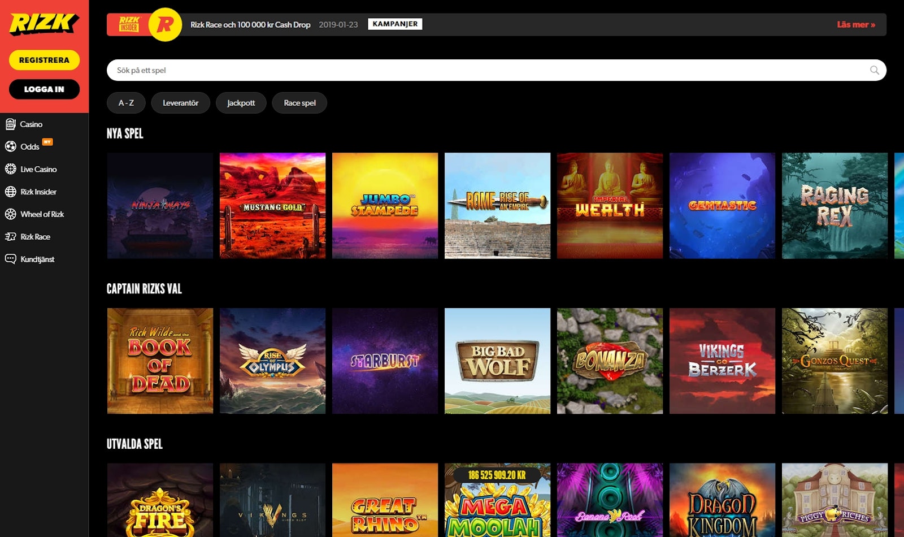Follow the Läs mer link
The image size is (904, 537).
coord(855,24)
